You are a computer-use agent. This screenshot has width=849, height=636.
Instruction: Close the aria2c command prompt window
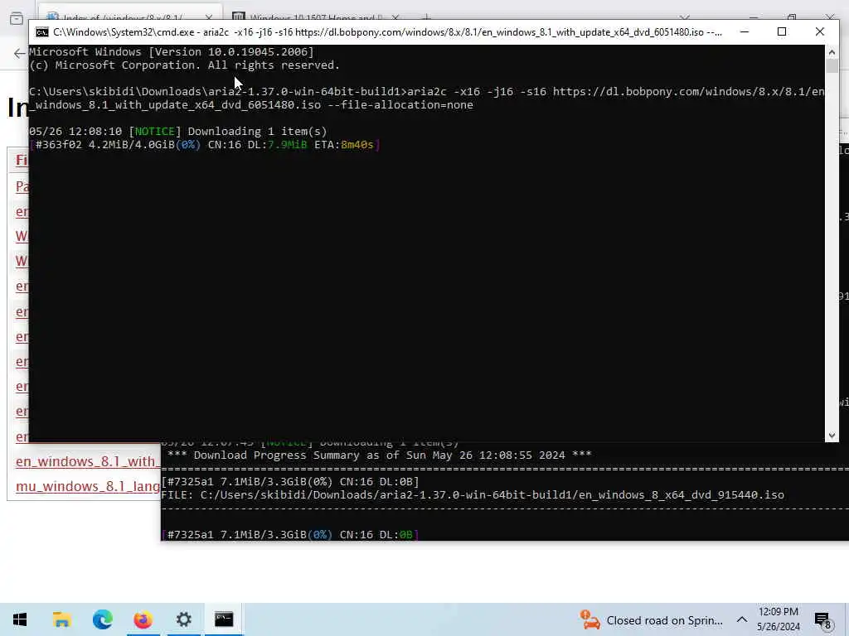coord(820,32)
